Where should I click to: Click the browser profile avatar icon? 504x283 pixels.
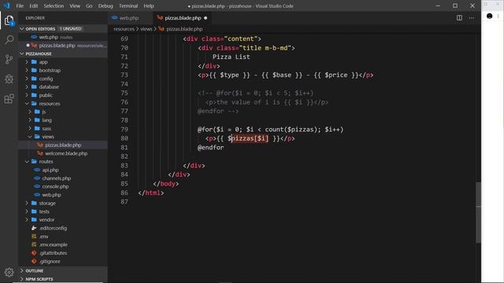coord(489,16)
